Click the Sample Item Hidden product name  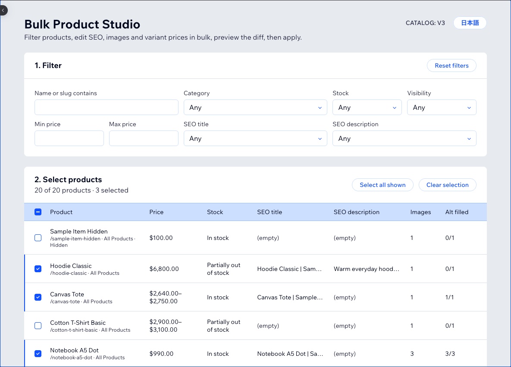(x=79, y=231)
